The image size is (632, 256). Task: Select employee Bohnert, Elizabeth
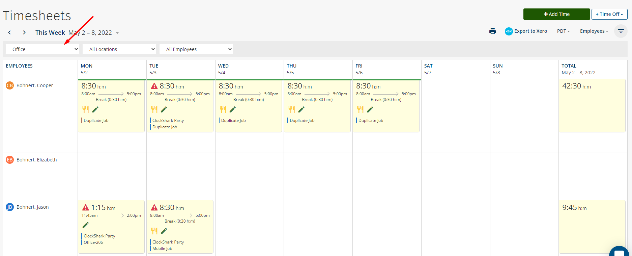(36, 160)
